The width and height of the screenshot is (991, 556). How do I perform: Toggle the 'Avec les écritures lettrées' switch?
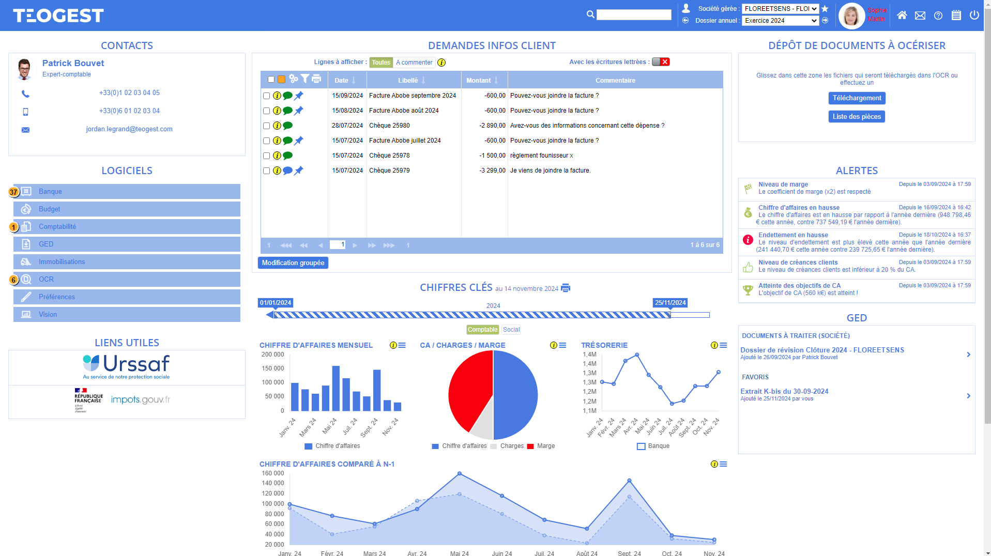pyautogui.click(x=660, y=62)
